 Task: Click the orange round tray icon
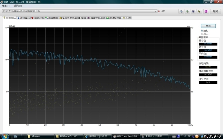197,137
